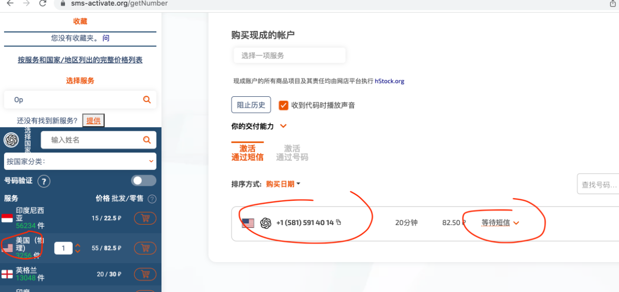This screenshot has width=619, height=292.
Task: Increase the quantity for 美国 (物理)
Action: coord(78,245)
